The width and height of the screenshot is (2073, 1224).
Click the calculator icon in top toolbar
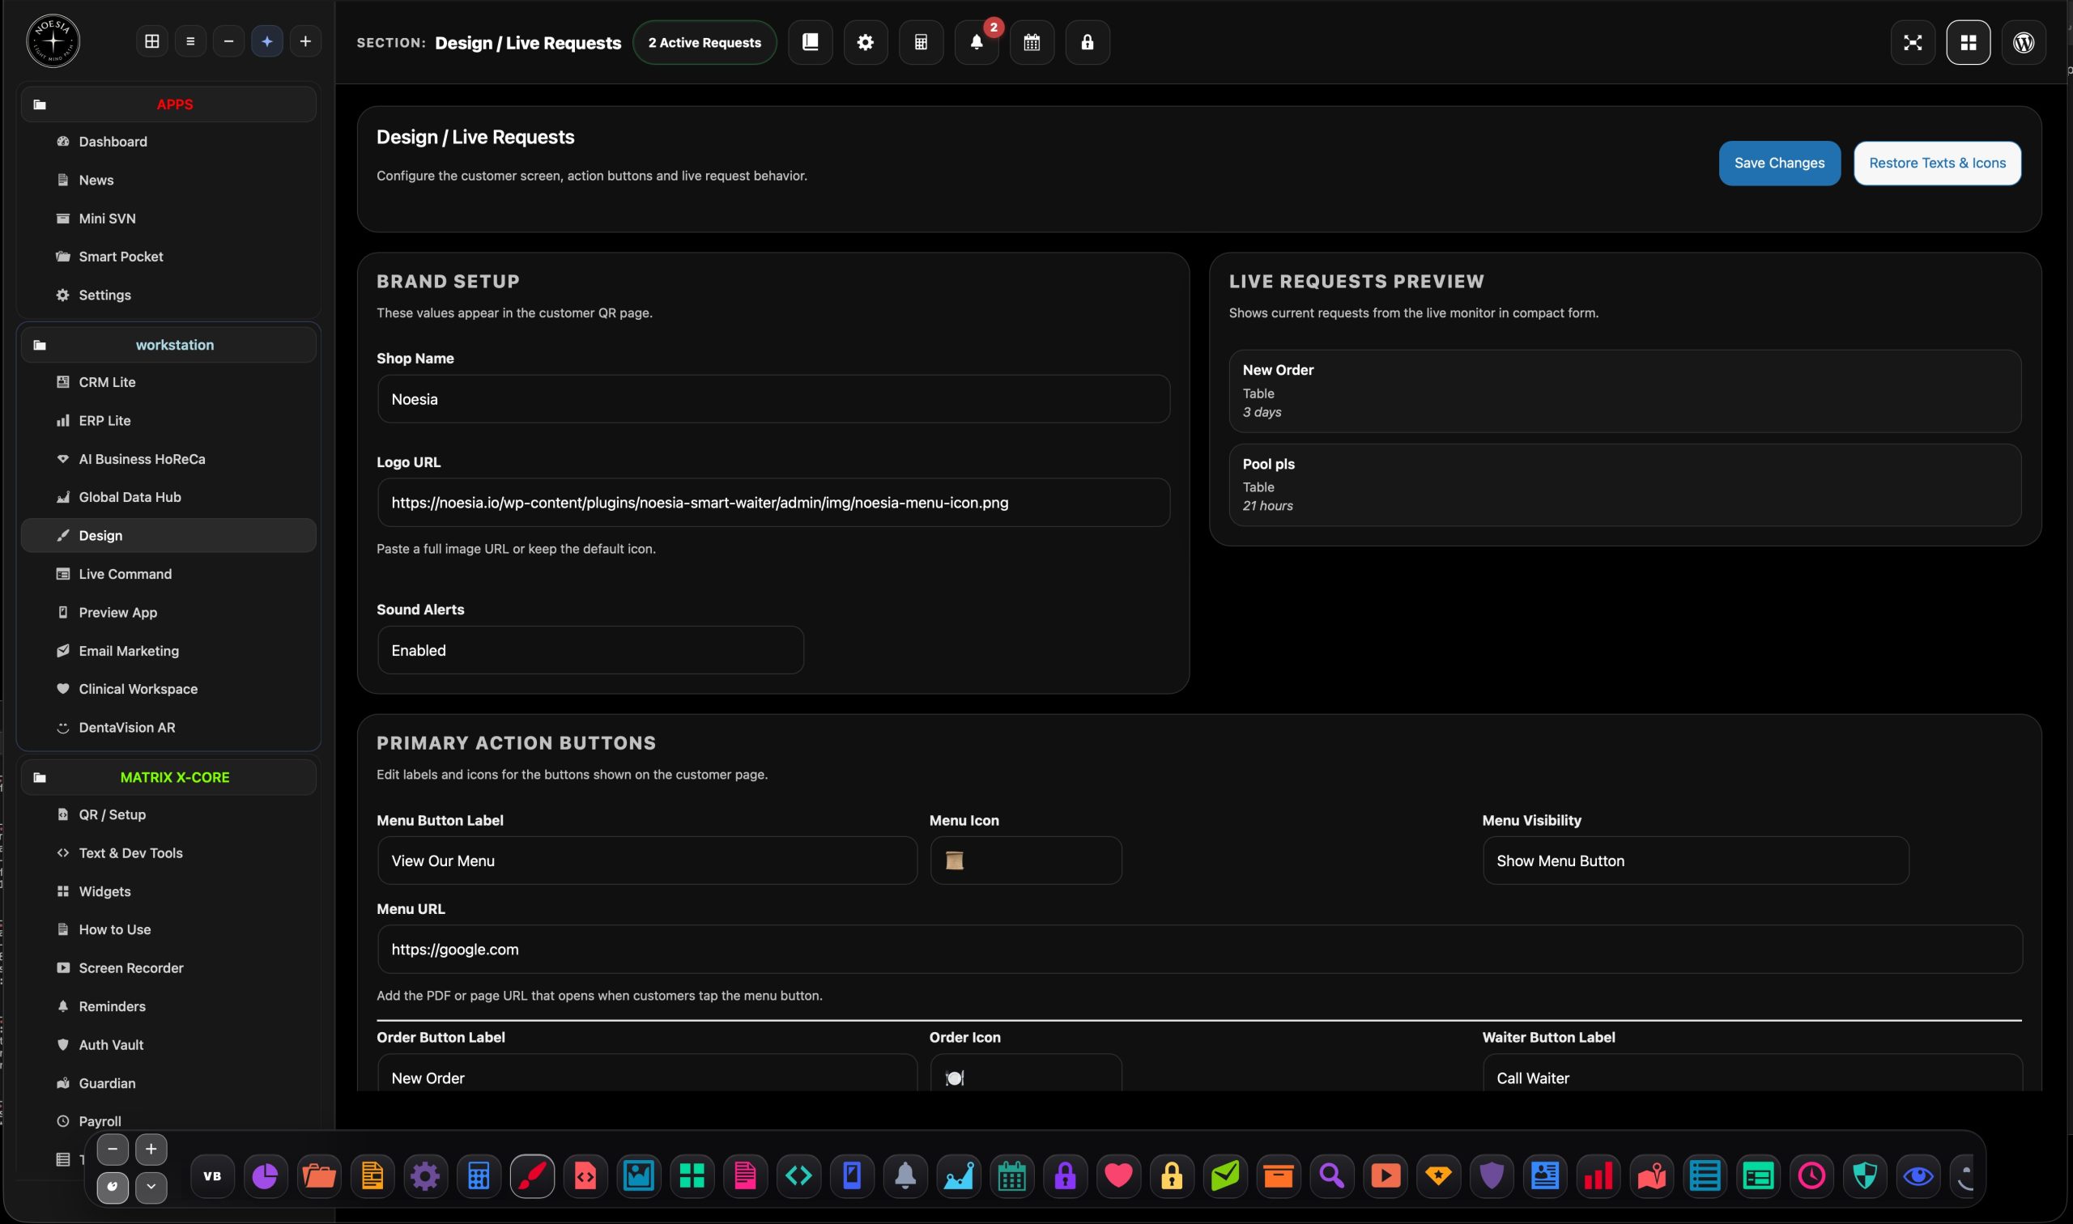(921, 42)
